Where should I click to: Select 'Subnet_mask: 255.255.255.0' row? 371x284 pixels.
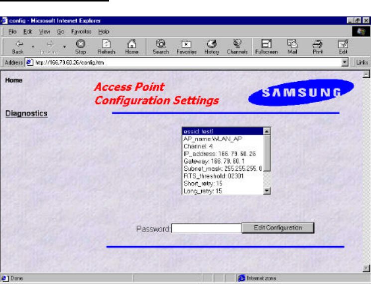coord(223,169)
